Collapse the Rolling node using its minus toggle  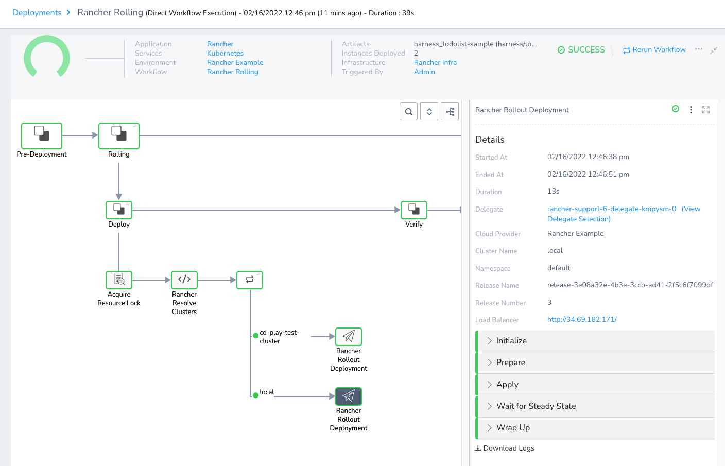[x=135, y=127]
